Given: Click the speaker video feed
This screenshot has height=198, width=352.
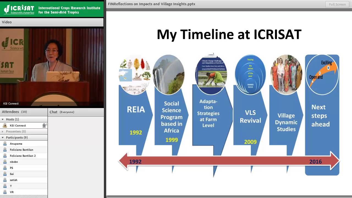Looking at the screenshot, I should 52,67.
